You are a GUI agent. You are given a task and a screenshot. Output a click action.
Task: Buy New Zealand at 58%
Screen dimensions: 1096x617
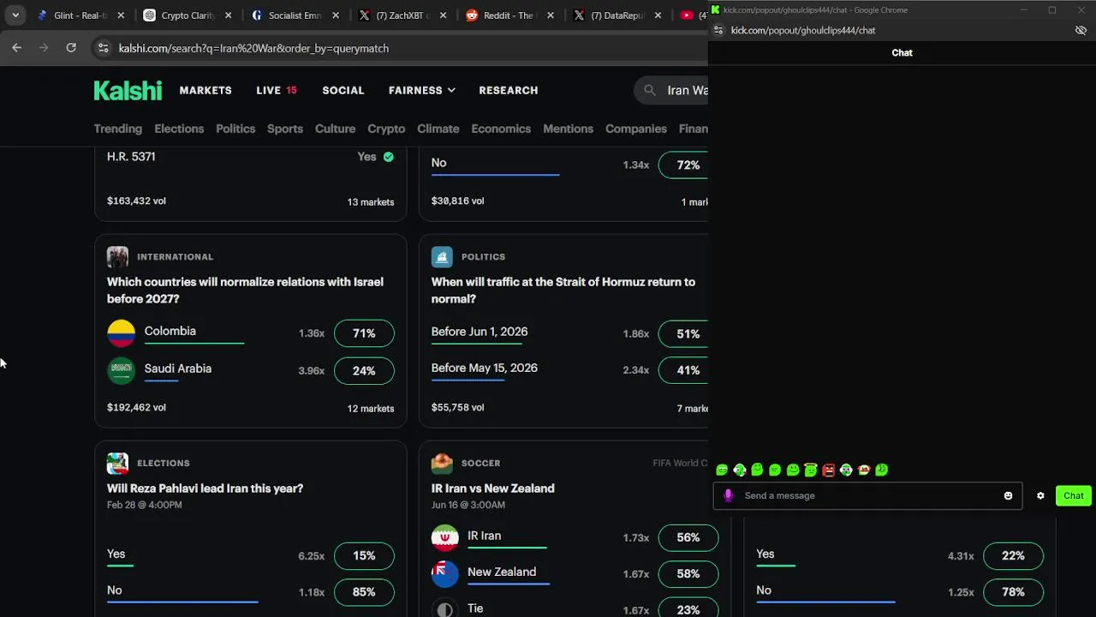[x=688, y=573]
